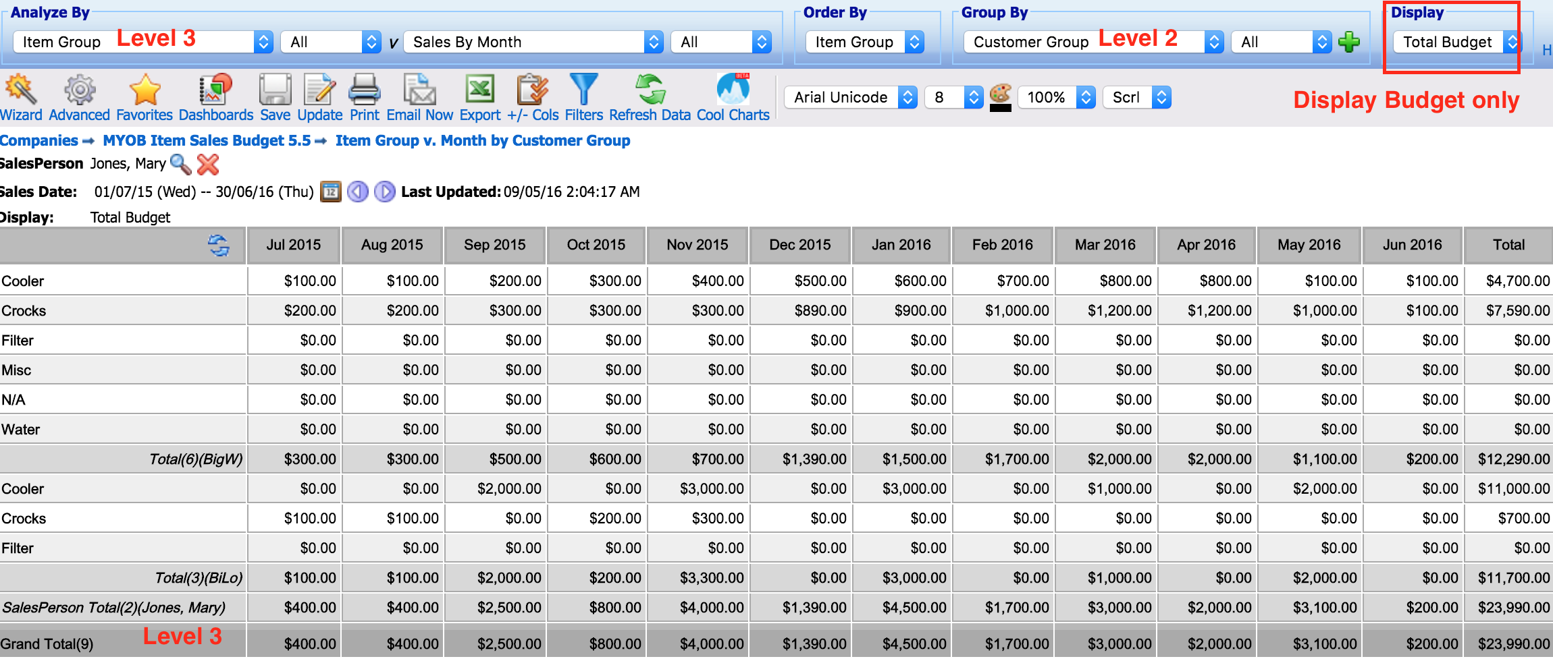Click the Email Now icon
Image resolution: width=1553 pixels, height=661 pixels.
419,90
